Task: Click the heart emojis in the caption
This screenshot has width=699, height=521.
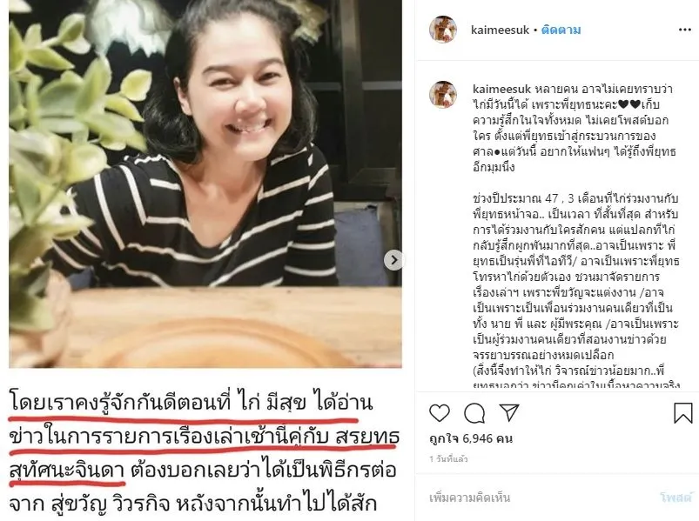Action: pos(629,105)
